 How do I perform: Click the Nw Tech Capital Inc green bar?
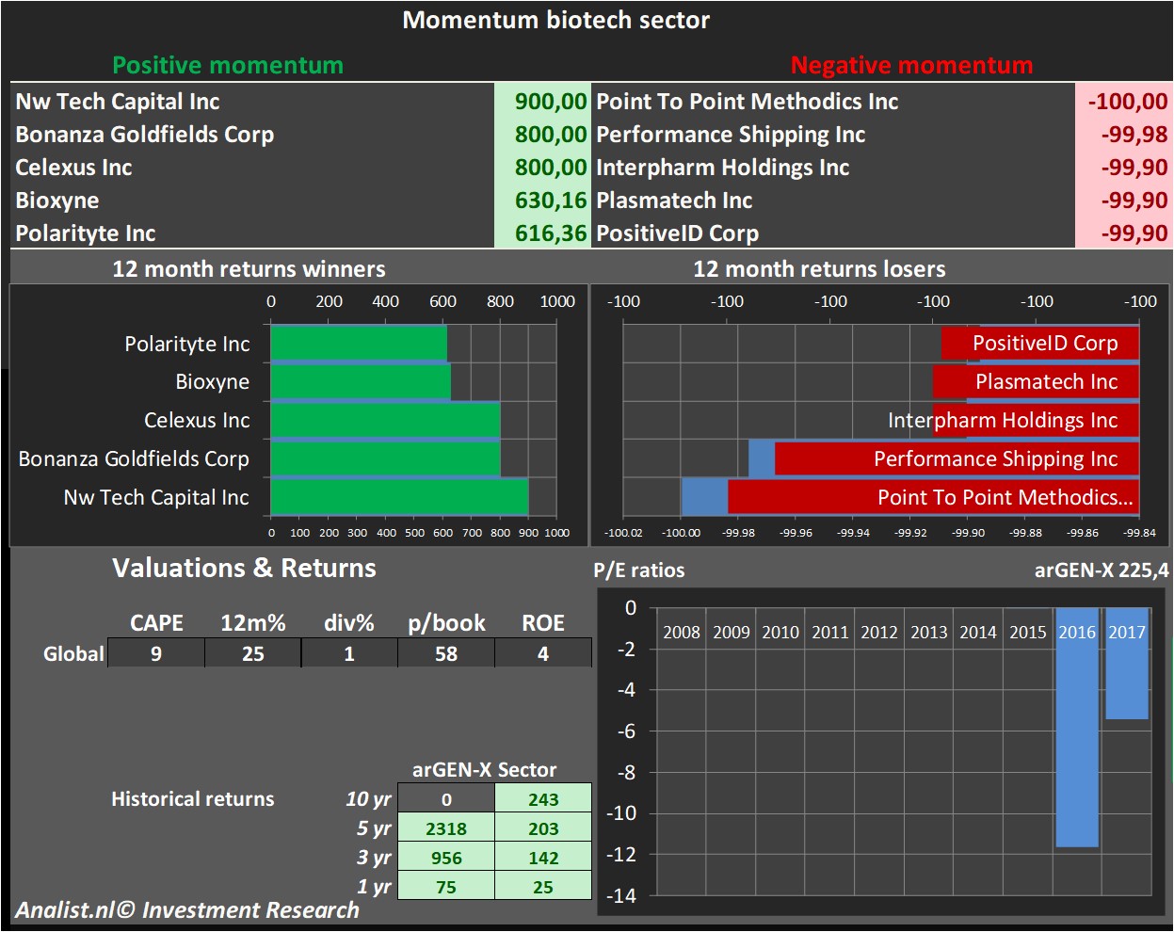click(399, 497)
